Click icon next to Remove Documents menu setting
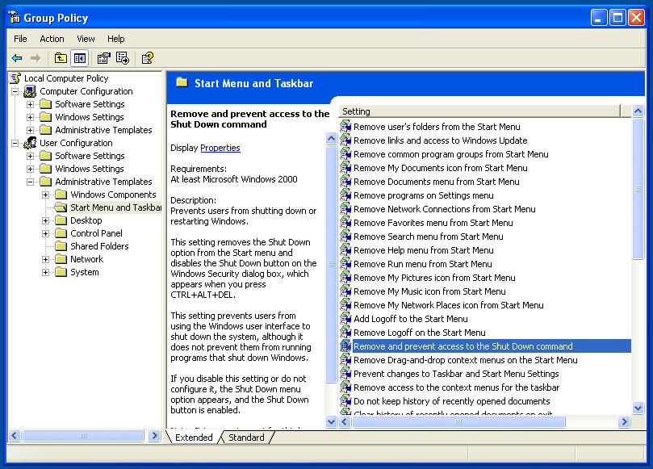This screenshot has height=469, width=653. point(345,181)
